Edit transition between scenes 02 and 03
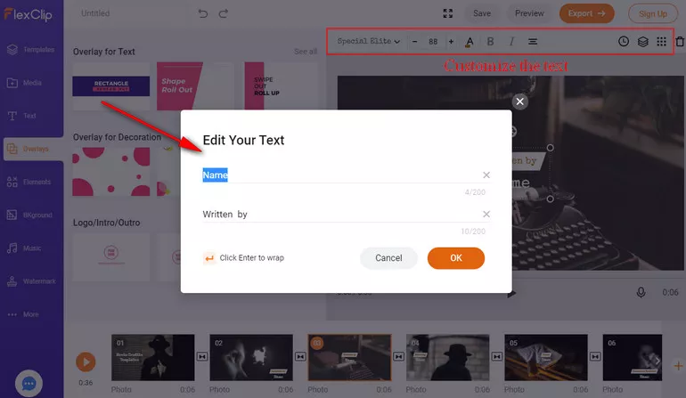Image resolution: width=686 pixels, height=398 pixels. pos(300,357)
